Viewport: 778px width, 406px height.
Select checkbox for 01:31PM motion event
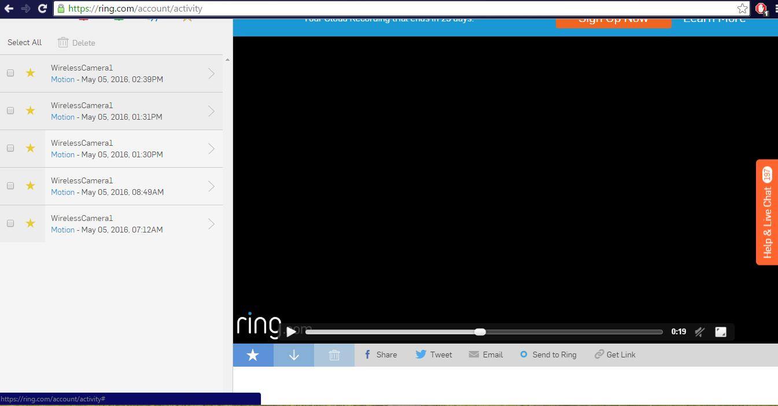(10, 110)
